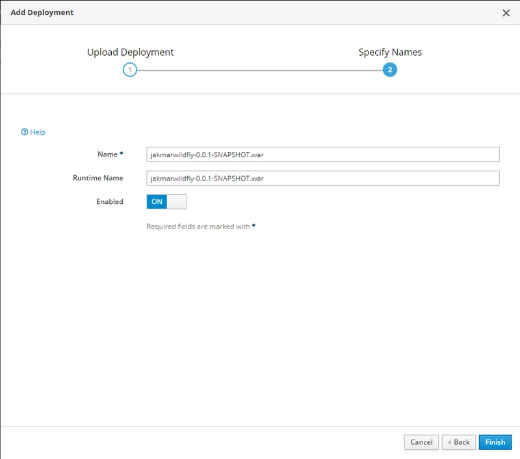This screenshot has width=520, height=459.
Task: Close the Add Deployment dialog
Action: pyautogui.click(x=506, y=13)
